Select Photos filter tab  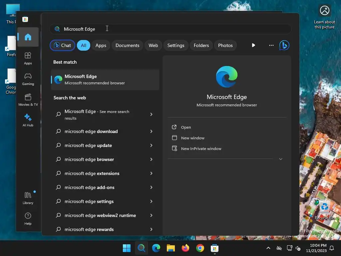pyautogui.click(x=225, y=45)
